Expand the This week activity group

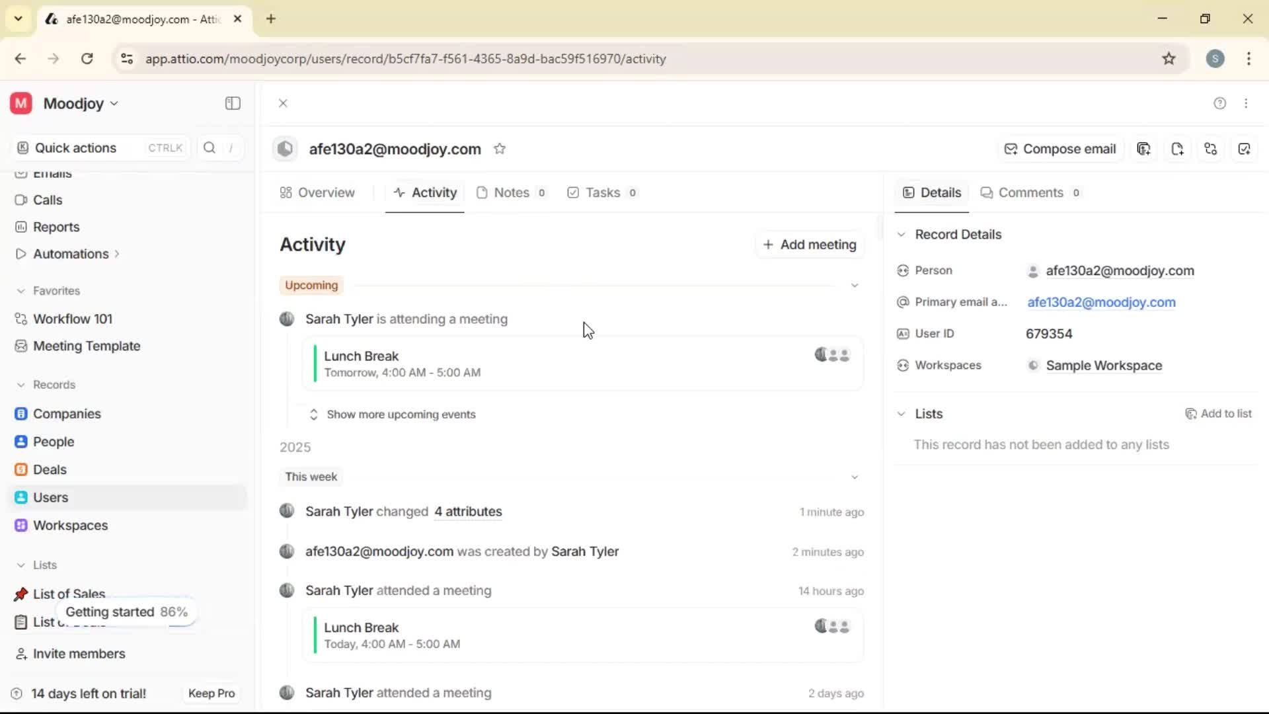tap(854, 477)
